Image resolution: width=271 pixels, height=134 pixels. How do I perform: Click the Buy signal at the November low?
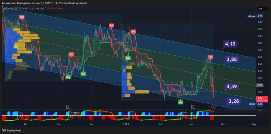click(x=68, y=77)
